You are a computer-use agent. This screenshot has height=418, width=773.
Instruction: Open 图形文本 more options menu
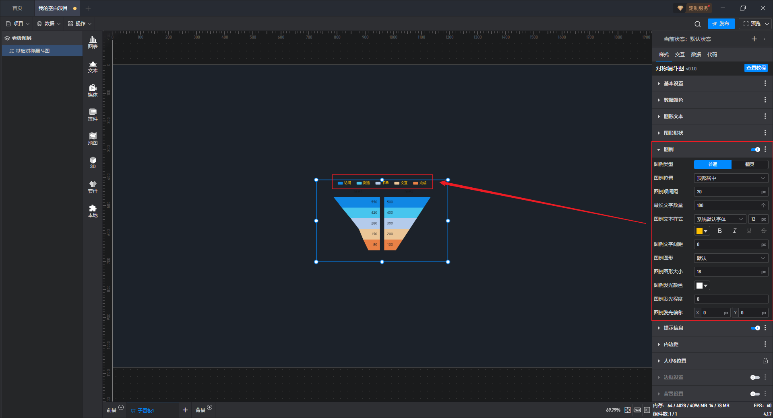(x=765, y=116)
